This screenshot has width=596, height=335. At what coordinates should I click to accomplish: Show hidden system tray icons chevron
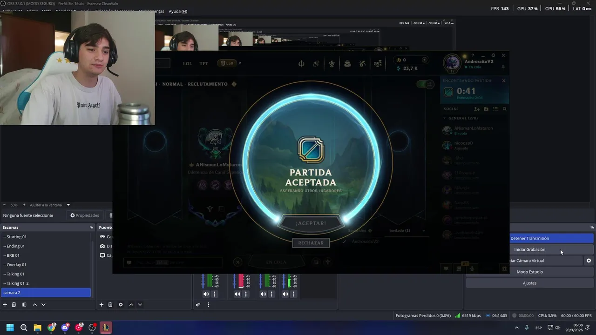516,328
